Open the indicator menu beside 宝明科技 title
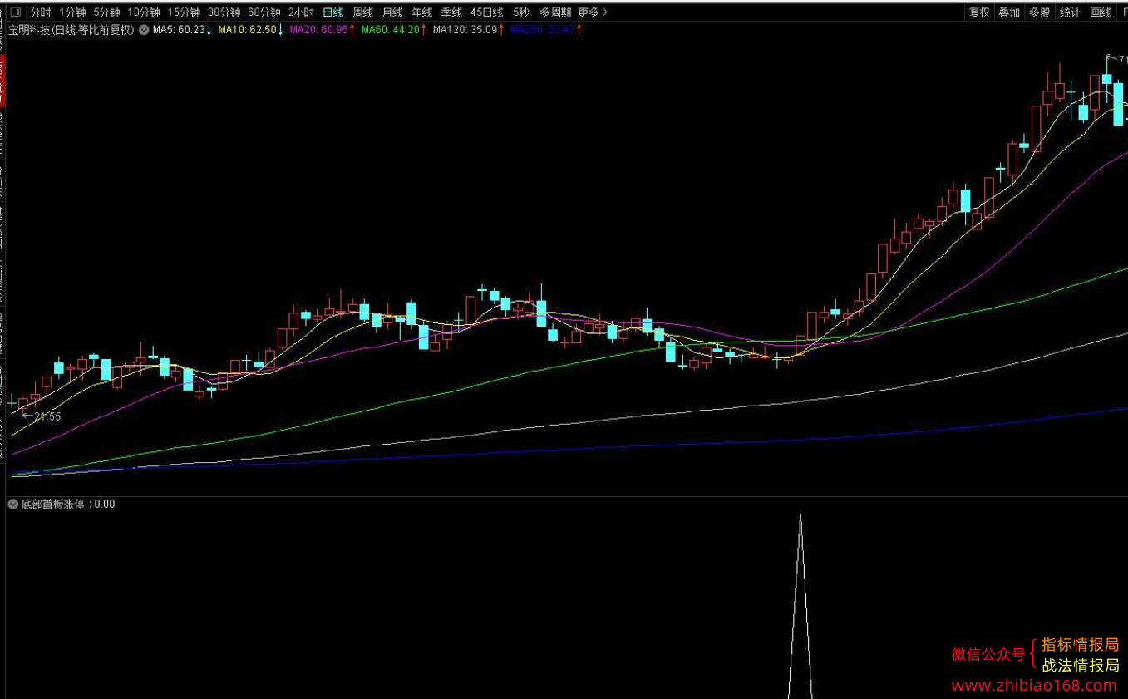 point(144,30)
